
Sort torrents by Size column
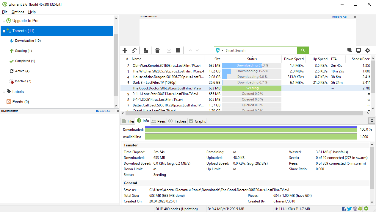[x=213, y=59]
